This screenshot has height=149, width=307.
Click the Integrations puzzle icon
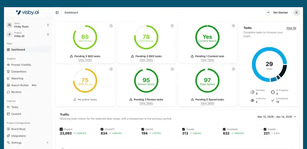coord(8,136)
